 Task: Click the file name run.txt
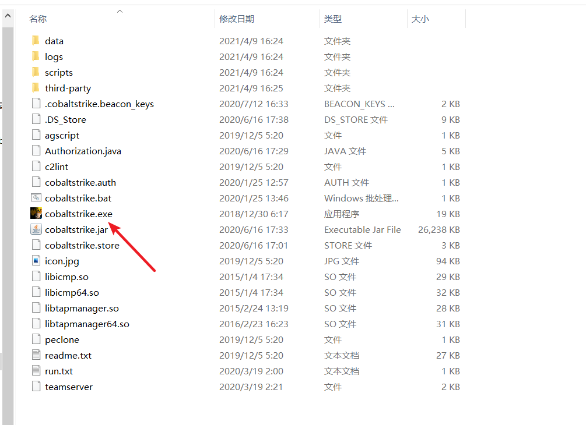click(x=59, y=371)
